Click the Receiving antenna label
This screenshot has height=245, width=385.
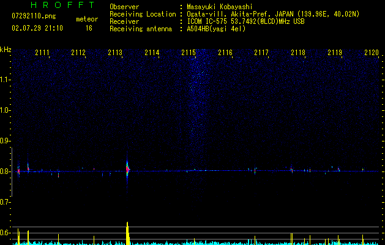(141, 29)
